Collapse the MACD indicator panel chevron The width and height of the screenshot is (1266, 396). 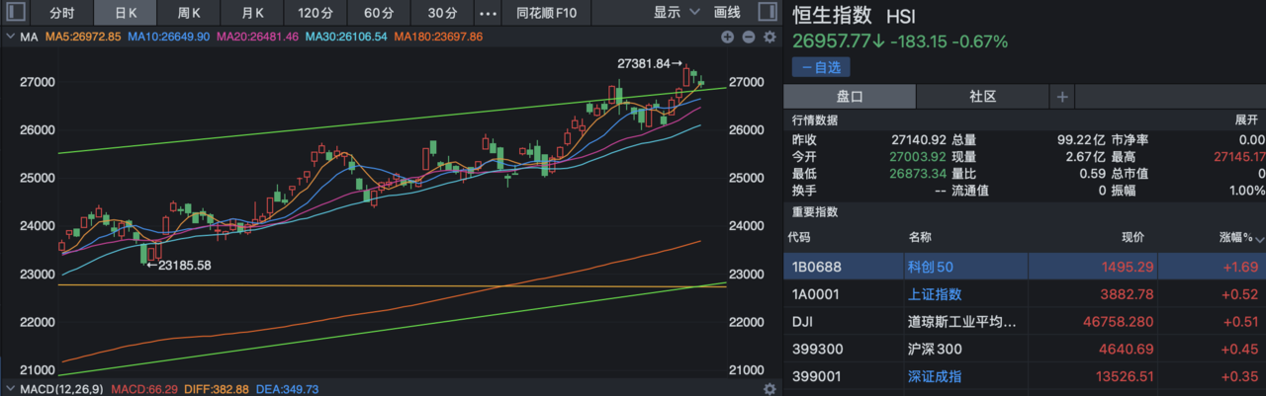(x=10, y=389)
